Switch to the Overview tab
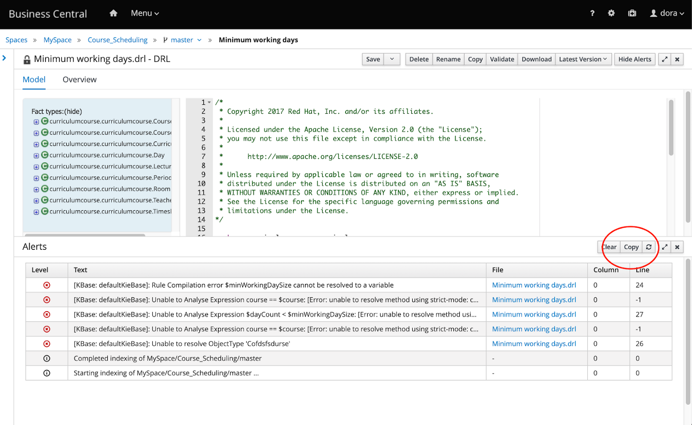 click(80, 80)
